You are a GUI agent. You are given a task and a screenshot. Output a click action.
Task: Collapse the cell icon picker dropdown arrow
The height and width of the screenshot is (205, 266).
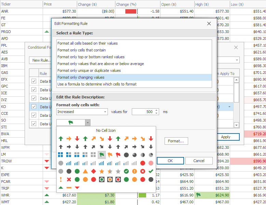[x=88, y=123]
